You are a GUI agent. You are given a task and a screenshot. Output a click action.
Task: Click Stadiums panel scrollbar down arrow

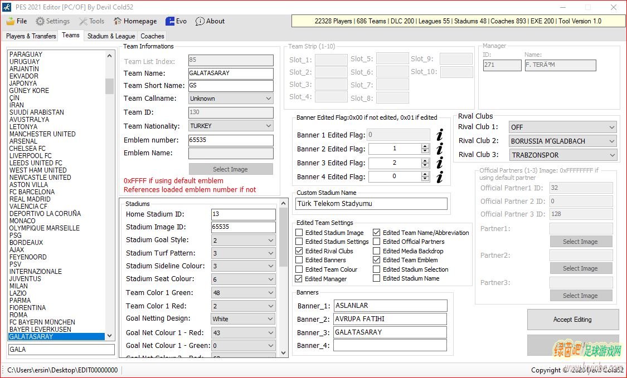283,353
